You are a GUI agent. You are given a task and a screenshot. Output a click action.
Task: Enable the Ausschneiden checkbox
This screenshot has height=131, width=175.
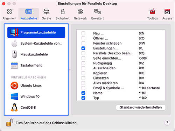click(x=83, y=68)
